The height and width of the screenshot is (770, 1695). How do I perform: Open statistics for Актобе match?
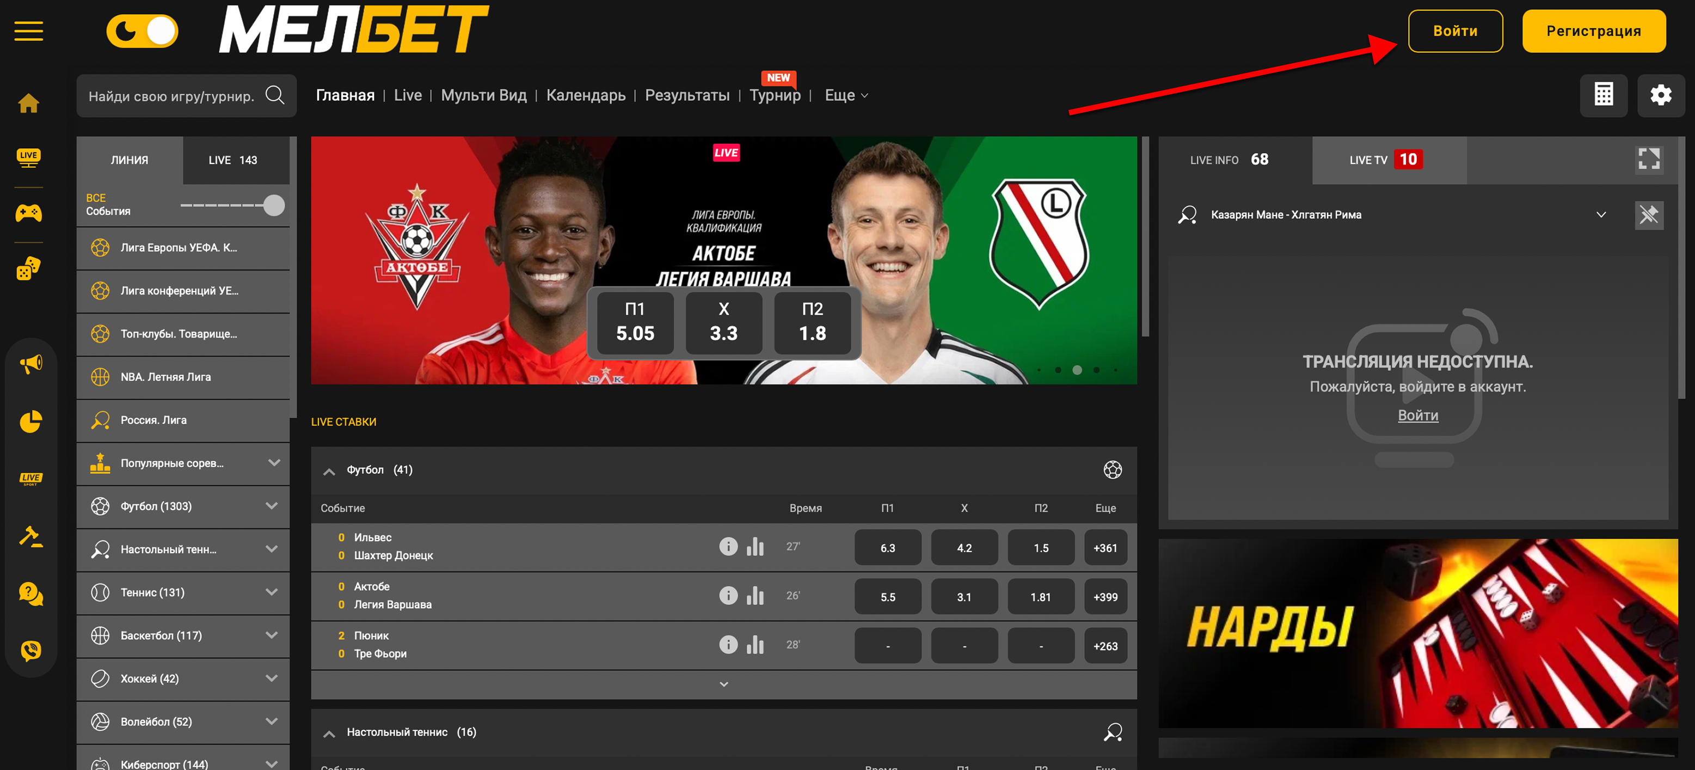click(x=756, y=596)
